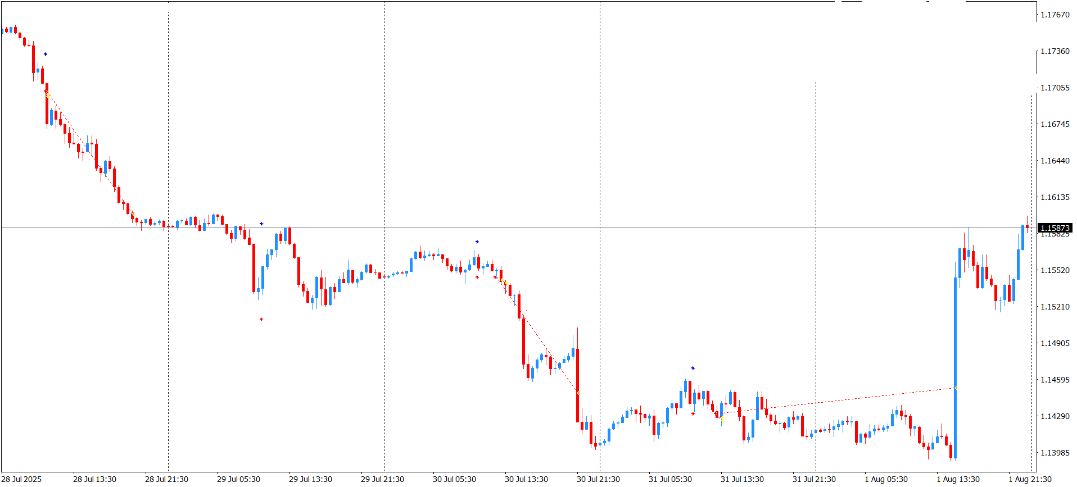Select the 31 Jul 05:30 time label
This screenshot has height=487, width=1077.
670,479
